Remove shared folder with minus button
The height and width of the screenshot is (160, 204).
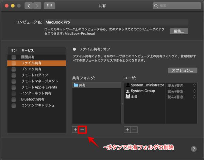coord(82,130)
